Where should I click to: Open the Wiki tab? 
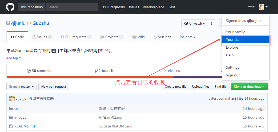coord(139,37)
